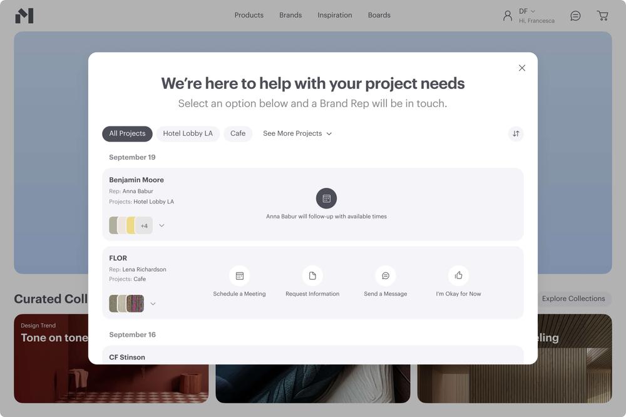Expand See More Projects dropdown
The width and height of the screenshot is (626, 417).
297,133
